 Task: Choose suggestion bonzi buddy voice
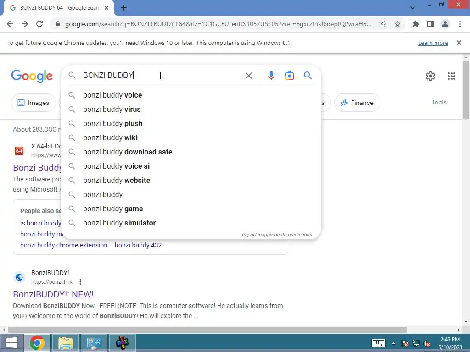(191, 95)
